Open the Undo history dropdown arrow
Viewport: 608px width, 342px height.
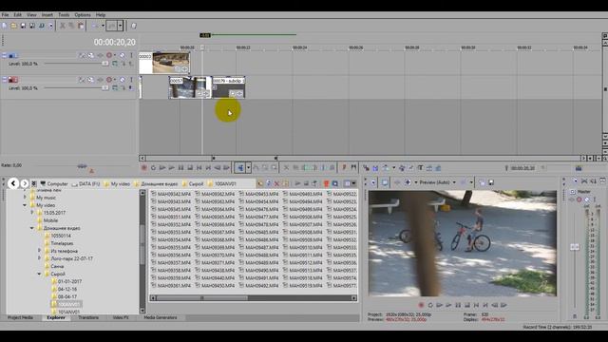103,26
